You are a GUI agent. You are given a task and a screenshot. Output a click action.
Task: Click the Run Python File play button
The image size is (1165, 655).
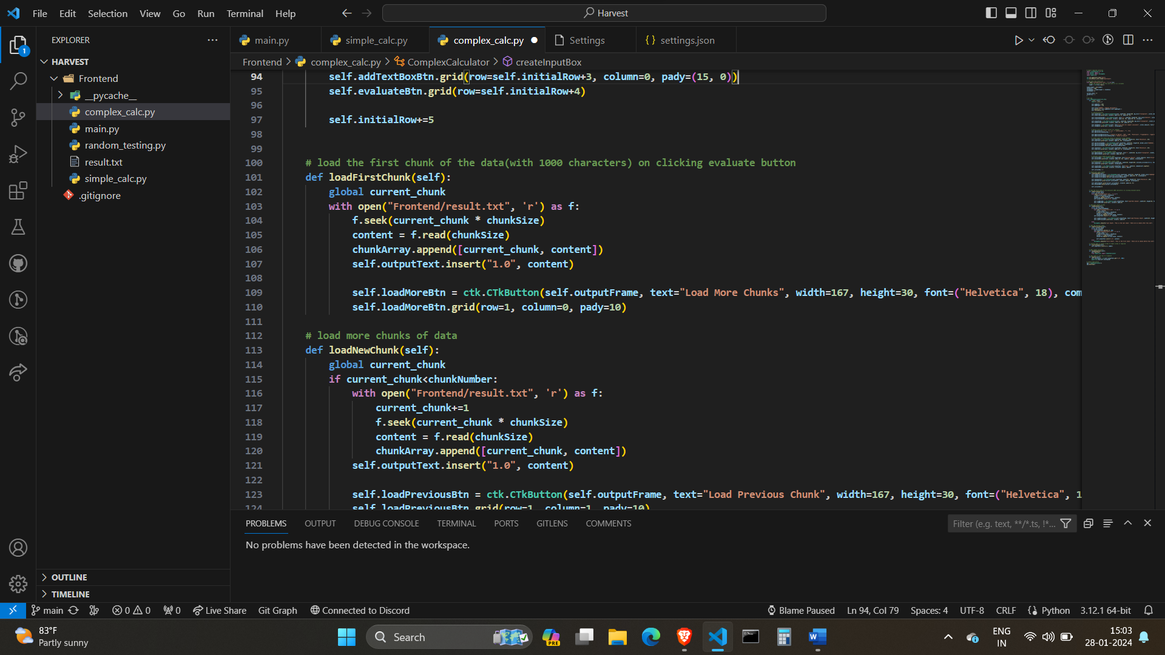[x=1018, y=40]
